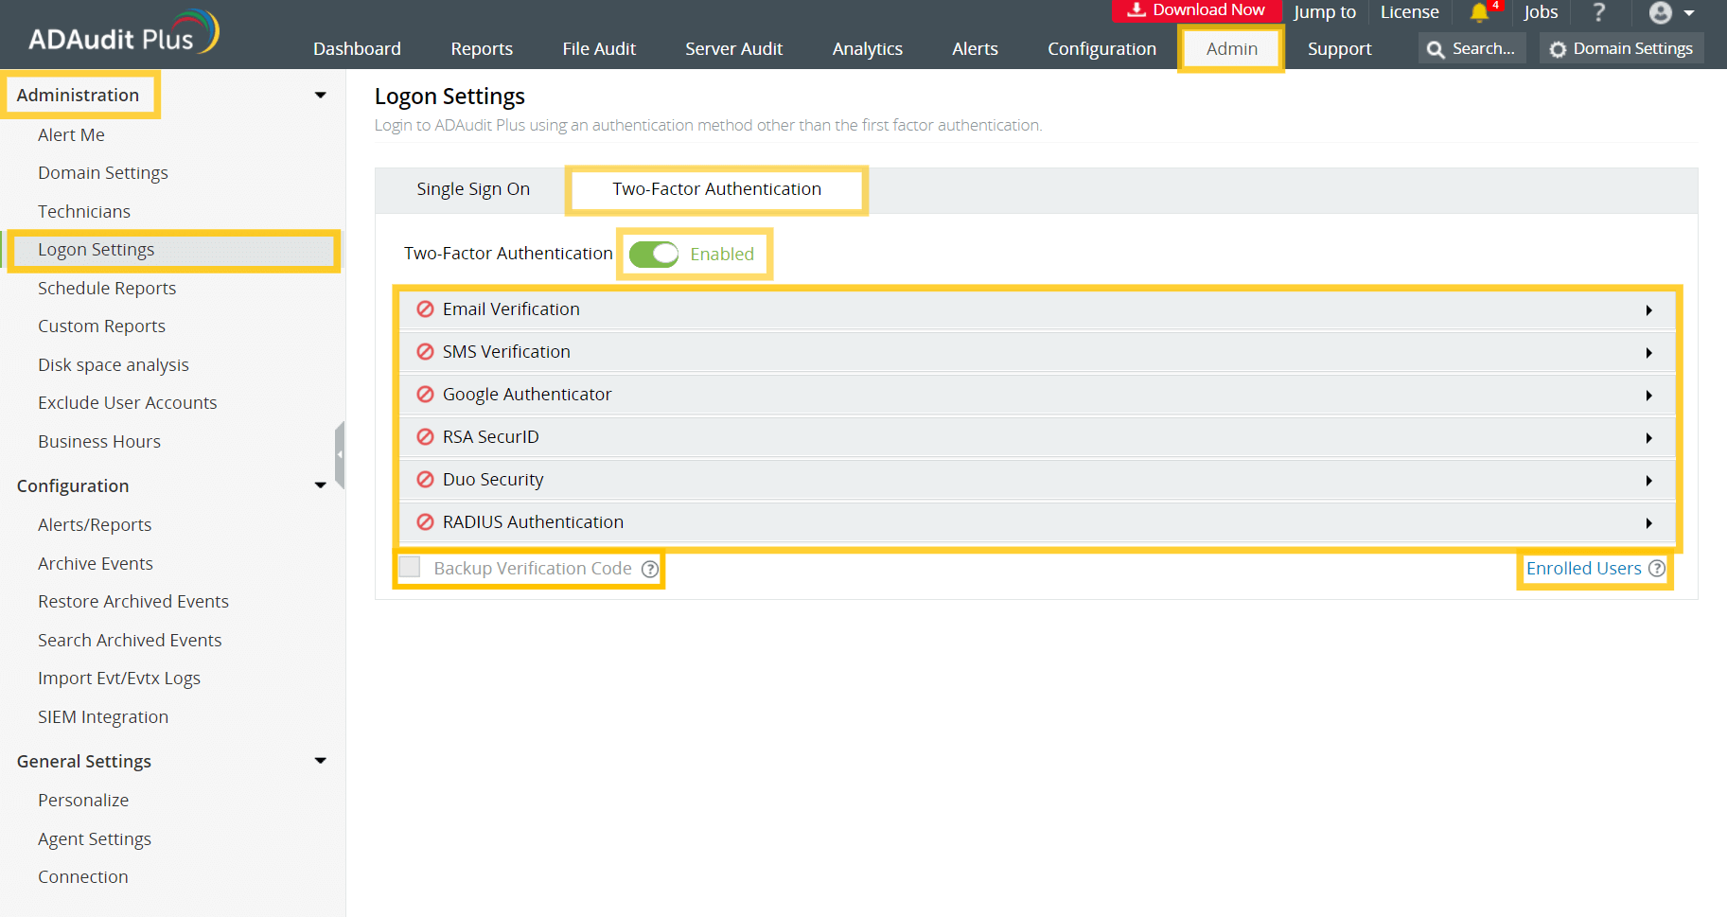Open Archive Events in sidebar

[96, 564]
